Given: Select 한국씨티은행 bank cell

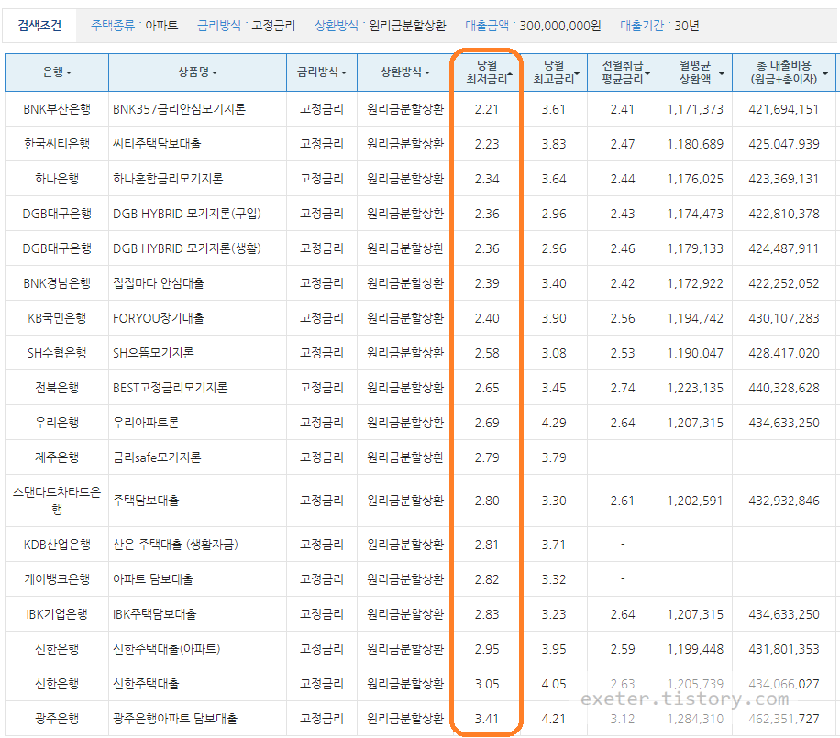Looking at the screenshot, I should coord(57,144).
